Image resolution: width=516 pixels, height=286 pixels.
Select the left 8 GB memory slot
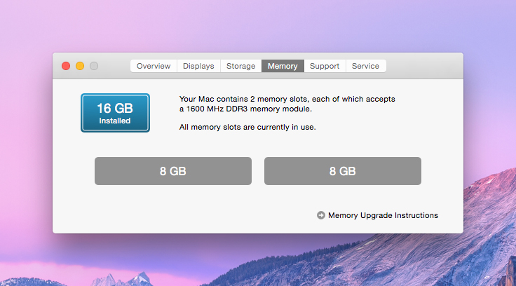point(173,171)
